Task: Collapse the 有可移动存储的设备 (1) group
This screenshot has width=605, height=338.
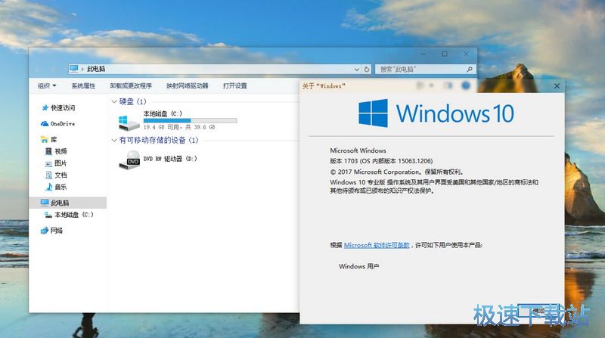Action: (x=114, y=140)
